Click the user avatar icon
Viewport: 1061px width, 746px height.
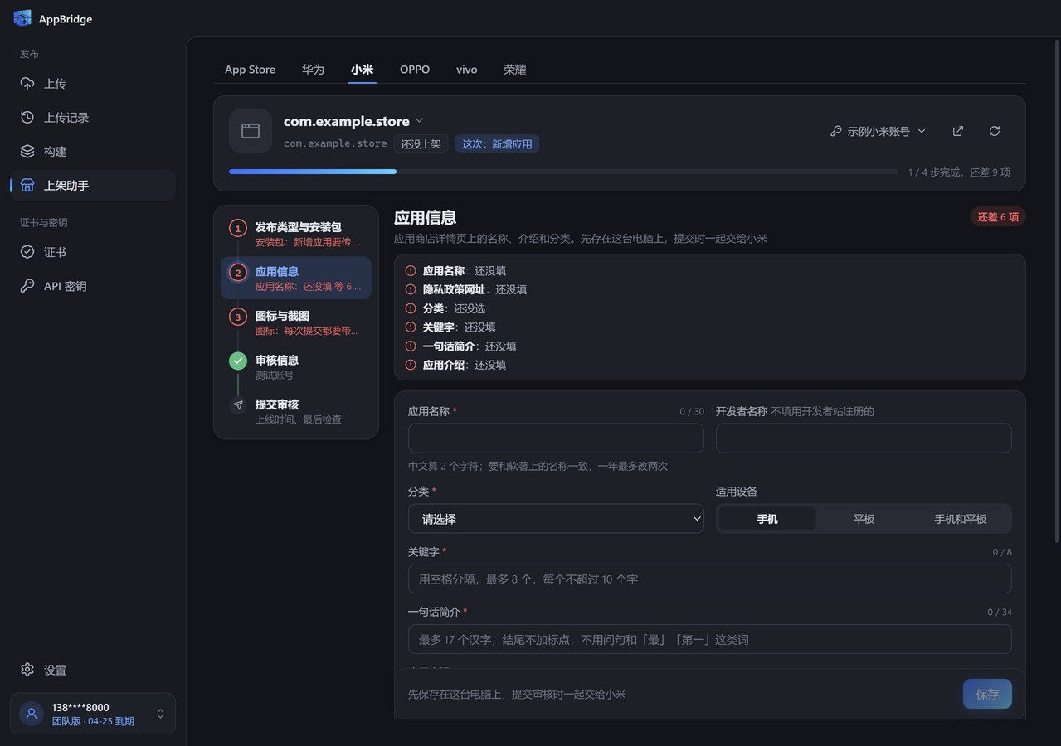[32, 714]
